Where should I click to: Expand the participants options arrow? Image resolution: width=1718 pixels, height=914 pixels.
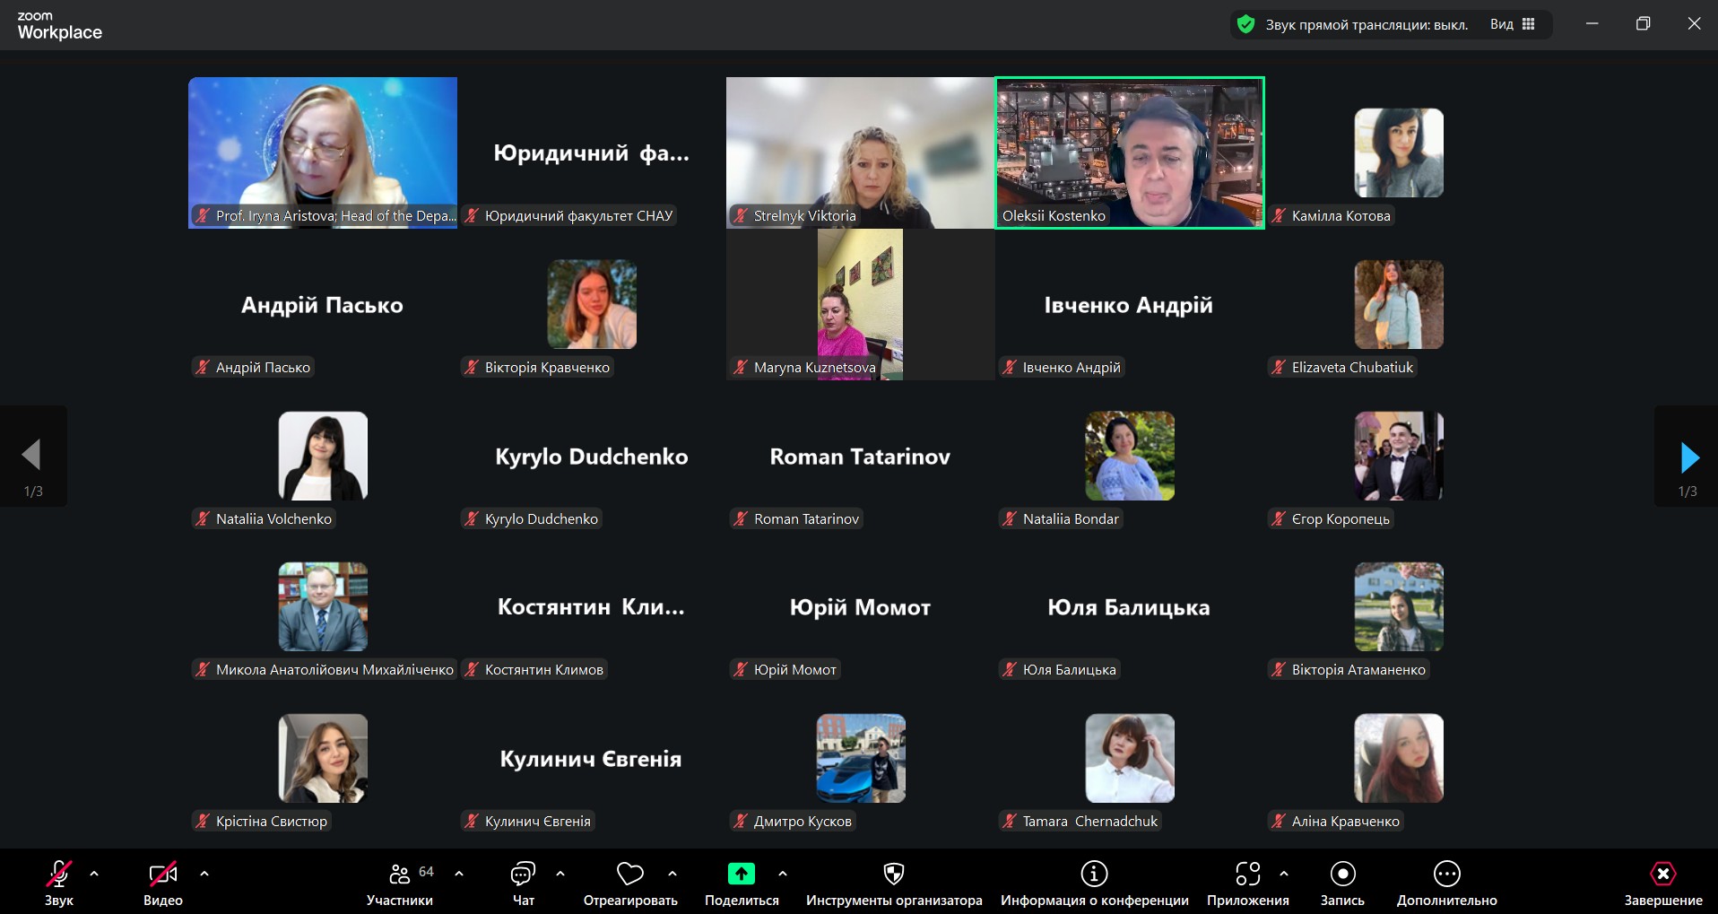point(459,873)
